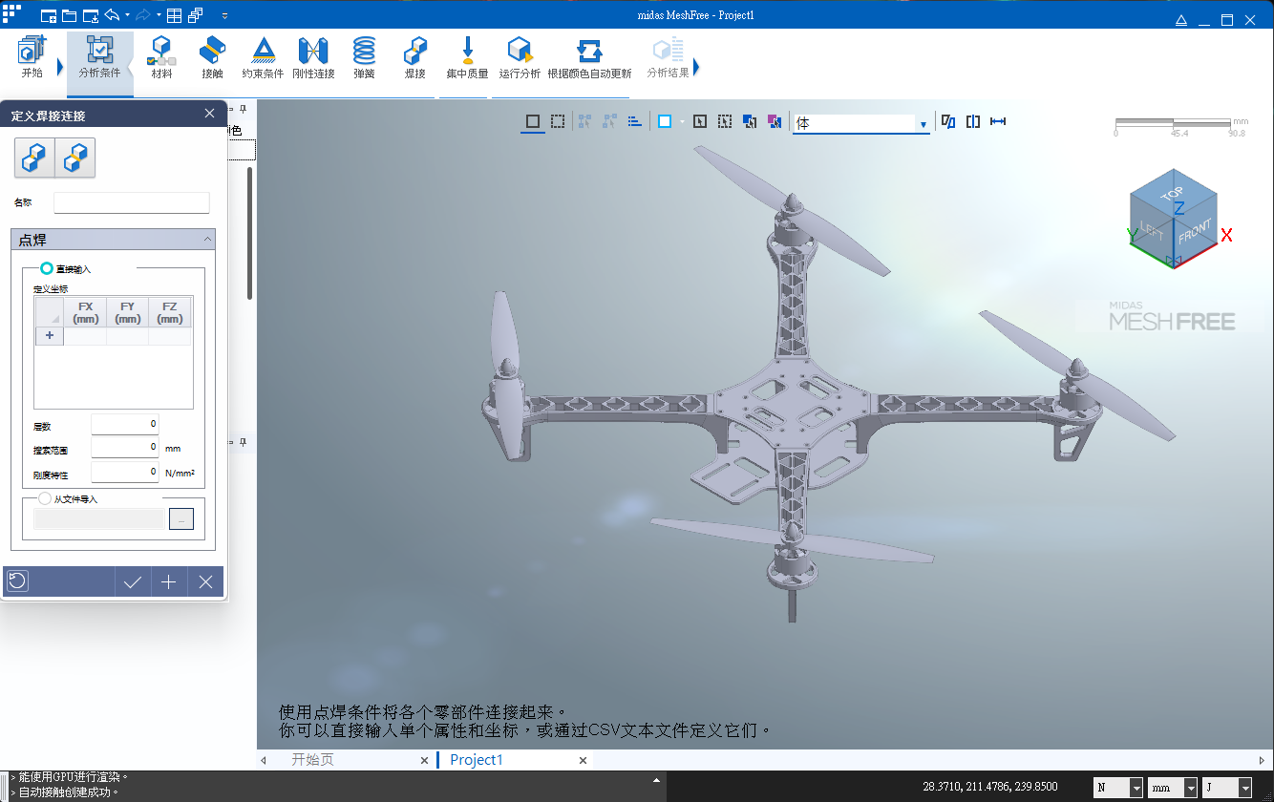
Task: Click the open folder icon in title bar
Action: coord(70,16)
